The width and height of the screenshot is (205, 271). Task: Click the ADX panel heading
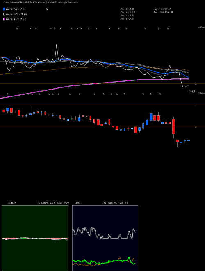(78, 203)
